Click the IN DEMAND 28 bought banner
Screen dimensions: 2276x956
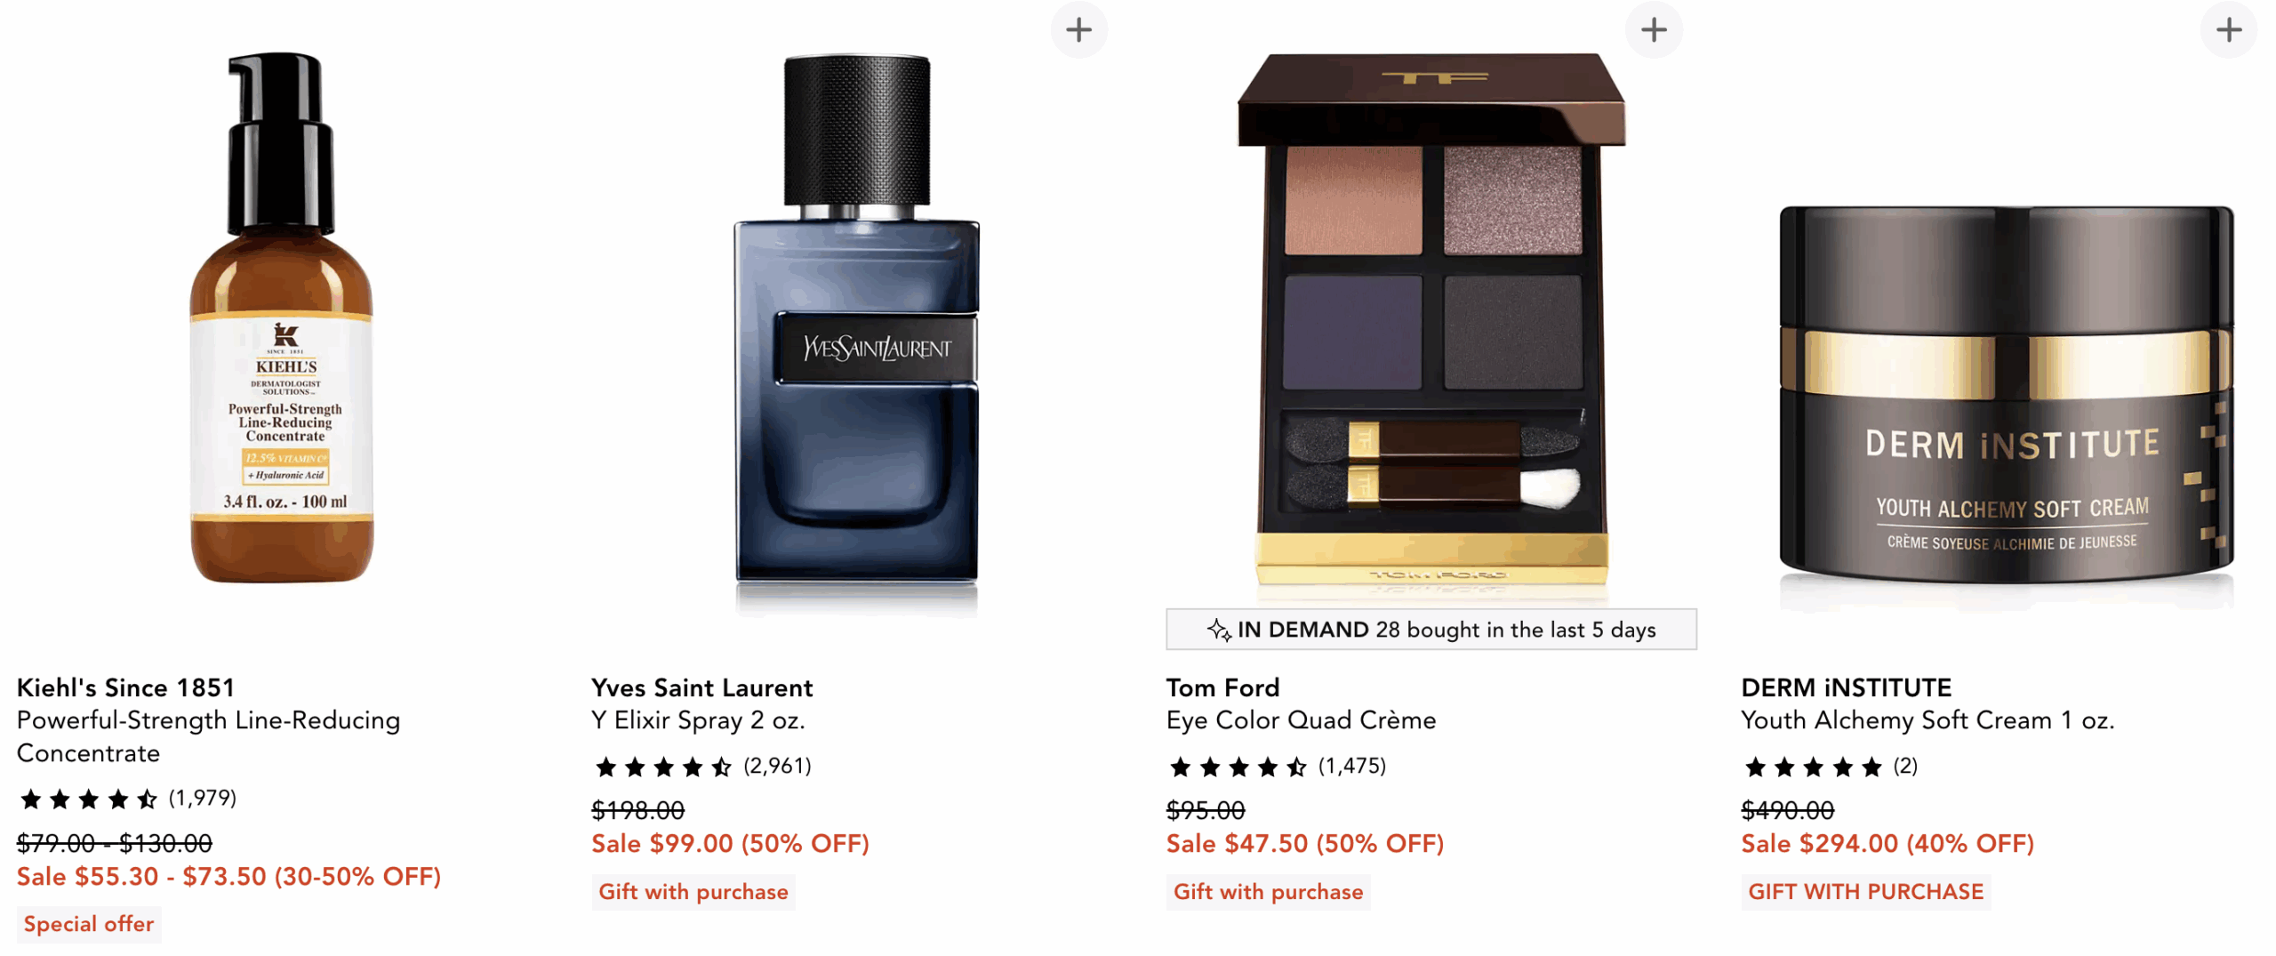1431,630
